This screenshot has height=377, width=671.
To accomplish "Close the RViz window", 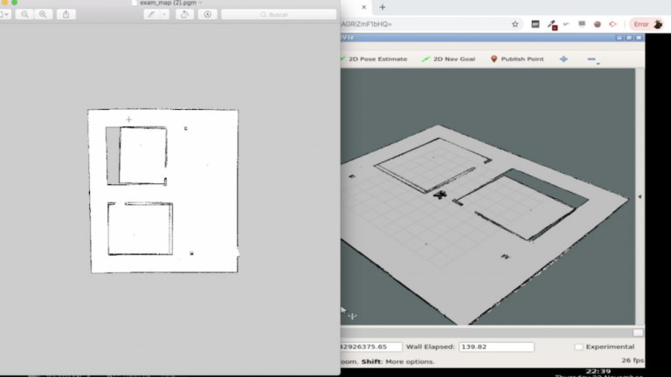I will pos(639,38).
